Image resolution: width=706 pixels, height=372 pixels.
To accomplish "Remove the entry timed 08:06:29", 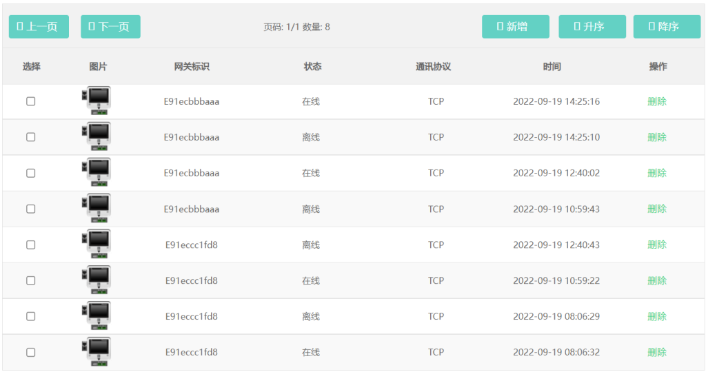I will 656,316.
